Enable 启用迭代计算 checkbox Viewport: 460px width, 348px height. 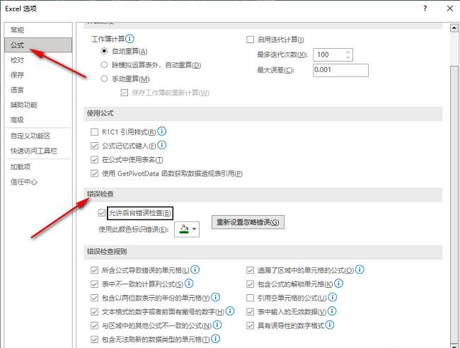250,40
